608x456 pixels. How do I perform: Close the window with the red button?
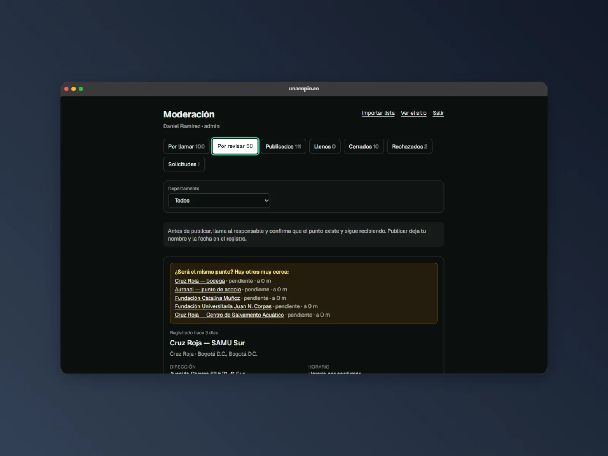pos(66,89)
